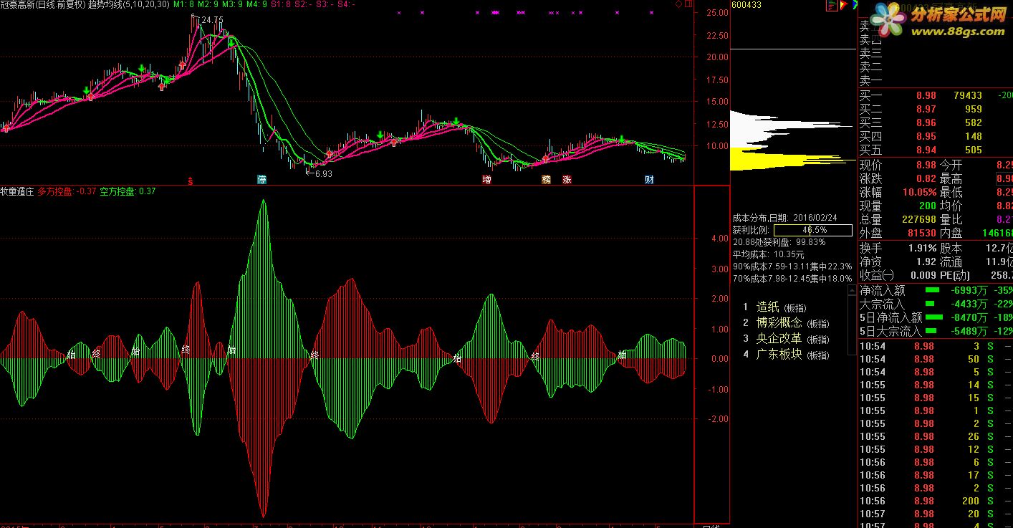
Task: Open the 涨 info marker under the chart
Action: click(567, 179)
